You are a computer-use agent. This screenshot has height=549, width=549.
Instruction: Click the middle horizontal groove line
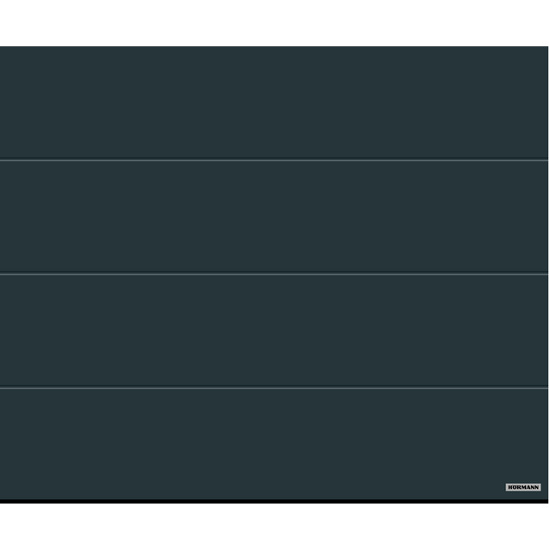(x=274, y=274)
